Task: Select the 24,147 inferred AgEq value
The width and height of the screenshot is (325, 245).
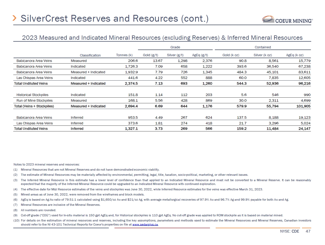Action: point(304,129)
